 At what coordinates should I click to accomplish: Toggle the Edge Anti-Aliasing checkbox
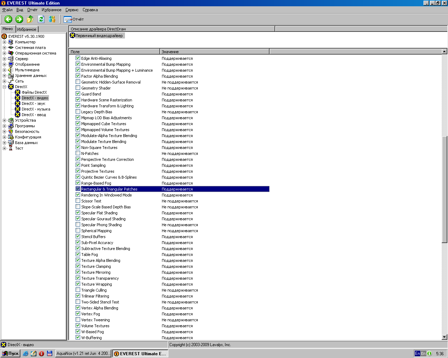[x=78, y=58]
